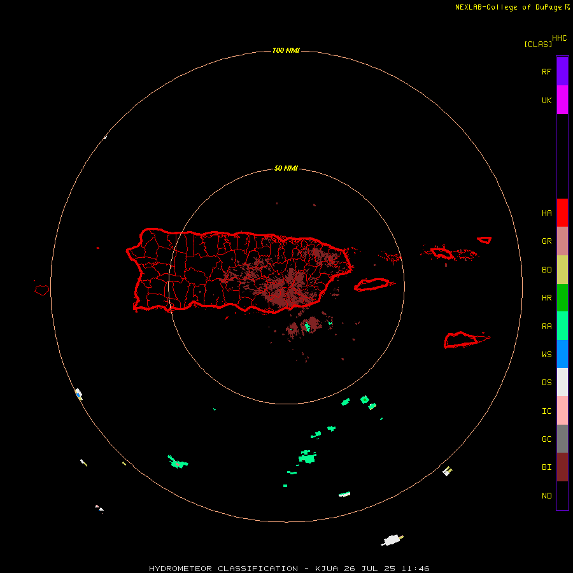The width and height of the screenshot is (573, 573).
Task: Click the DS white legend swatch
Action: click(562, 382)
